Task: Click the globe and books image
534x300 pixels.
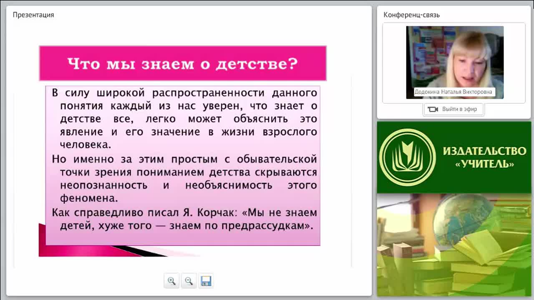Action: [454, 245]
